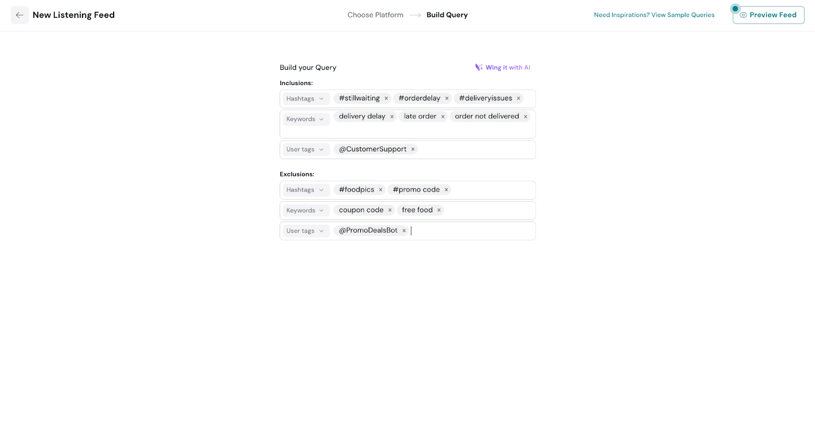Remove the #foodpics exclusion hashtag
815x439 pixels.
(x=381, y=190)
